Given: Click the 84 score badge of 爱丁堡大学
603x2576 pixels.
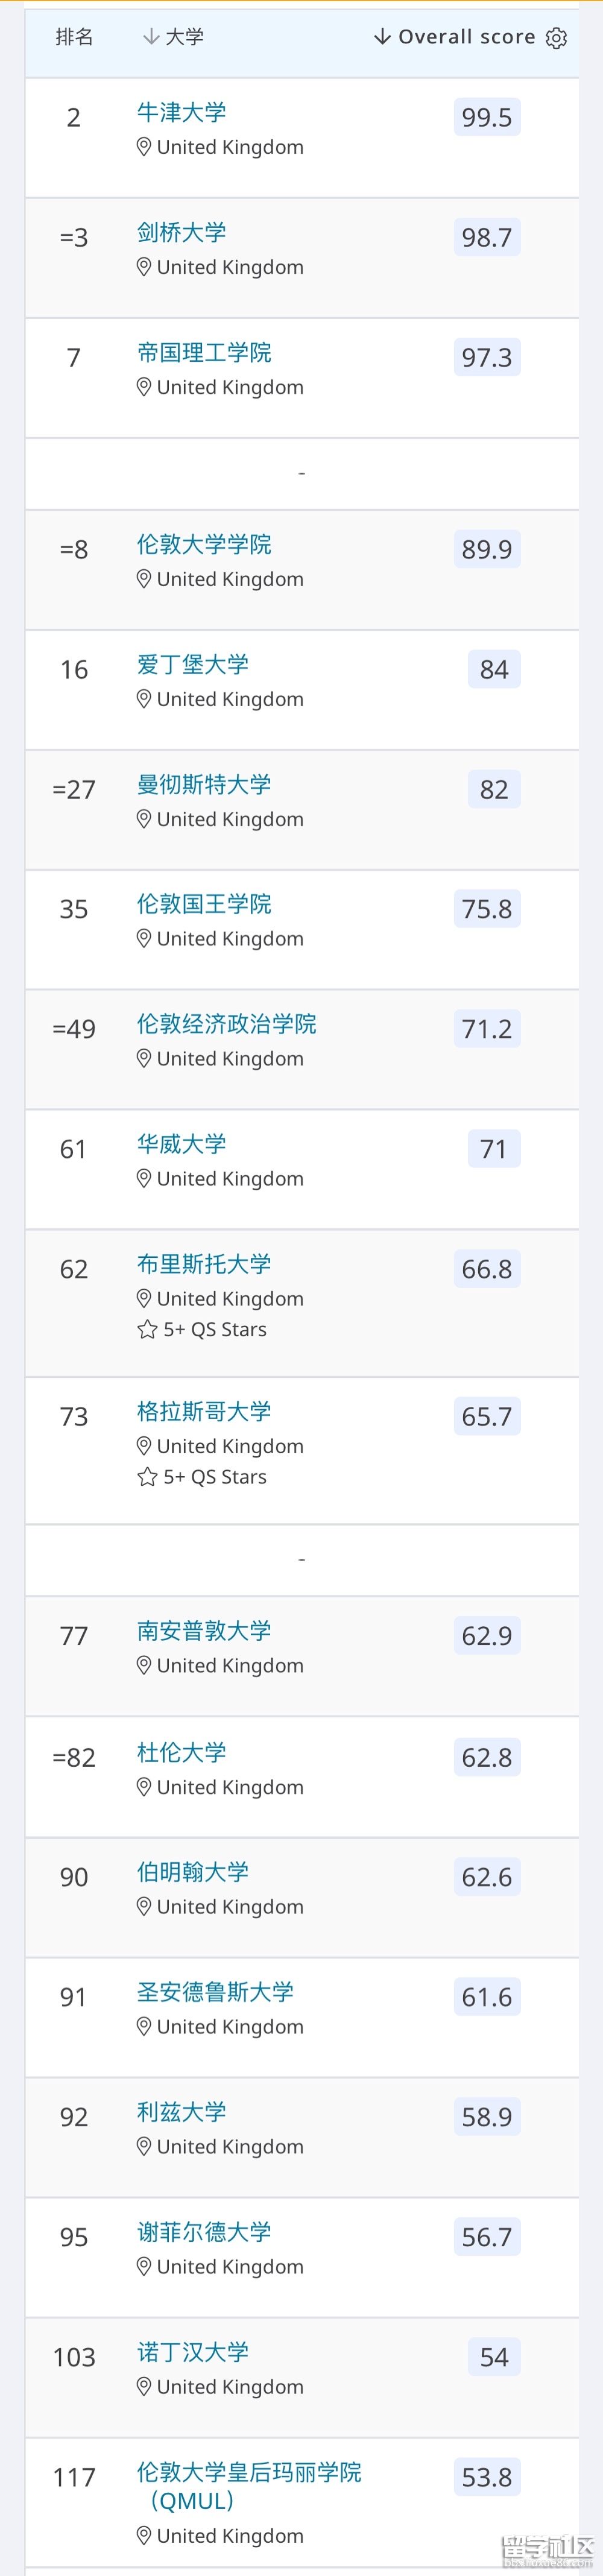Looking at the screenshot, I should coord(494,669).
